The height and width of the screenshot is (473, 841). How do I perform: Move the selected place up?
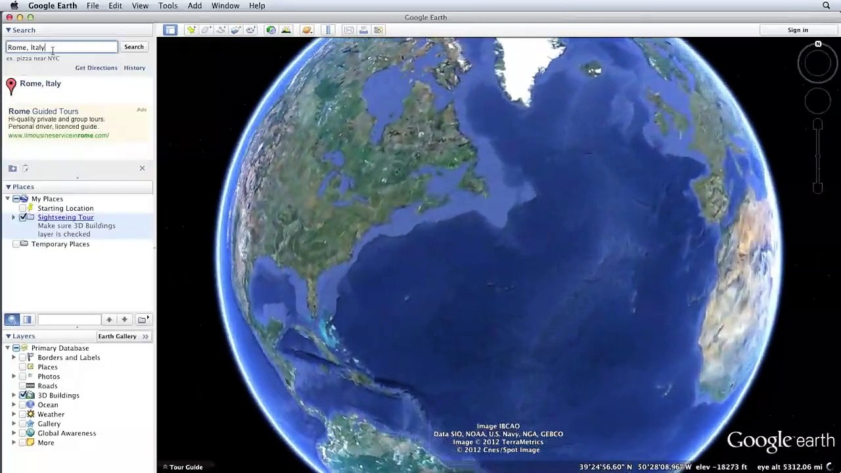click(x=109, y=319)
